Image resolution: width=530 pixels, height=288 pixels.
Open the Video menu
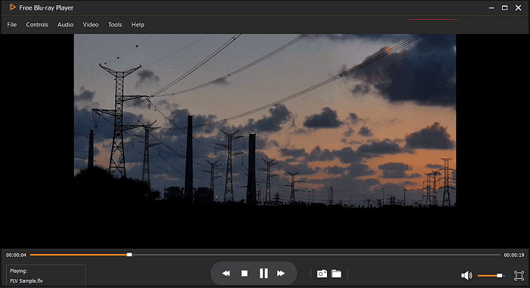[91, 25]
